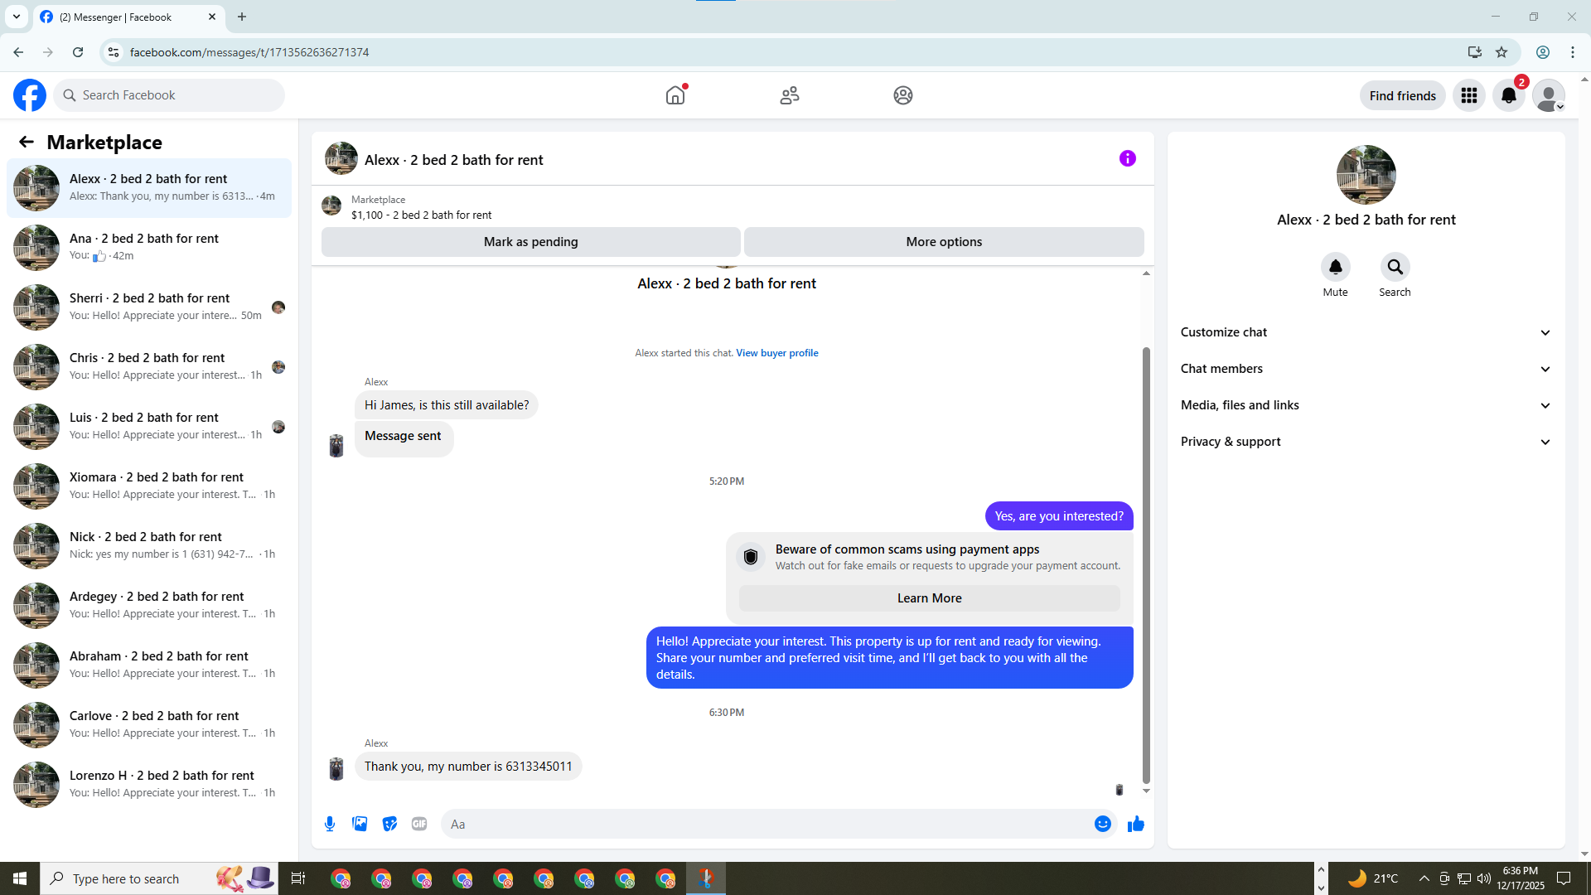The image size is (1591, 895).
Task: Go to the Facebook Home tab
Action: [x=675, y=95]
